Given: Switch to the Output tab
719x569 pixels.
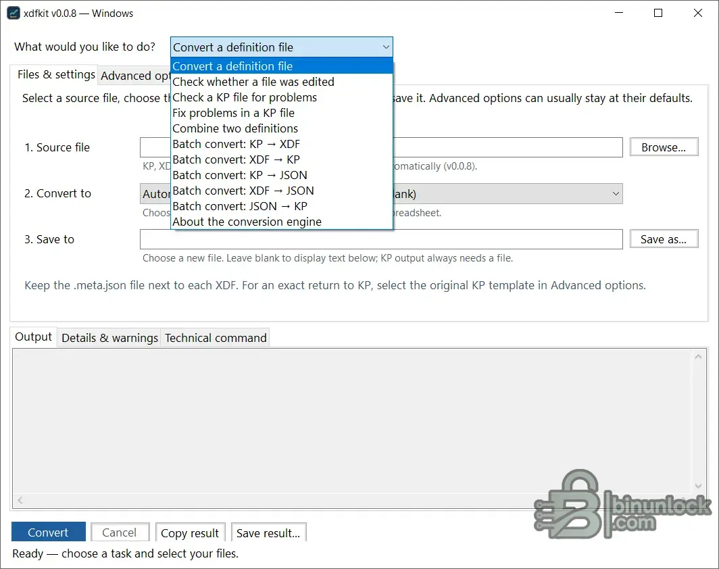Looking at the screenshot, I should [34, 337].
